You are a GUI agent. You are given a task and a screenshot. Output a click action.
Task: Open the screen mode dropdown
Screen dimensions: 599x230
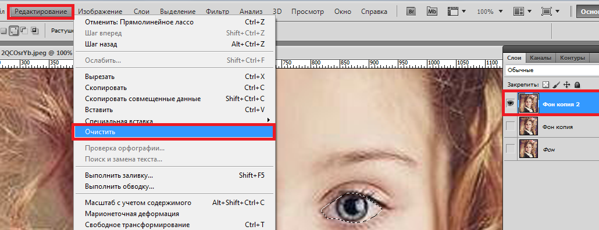tap(551, 12)
